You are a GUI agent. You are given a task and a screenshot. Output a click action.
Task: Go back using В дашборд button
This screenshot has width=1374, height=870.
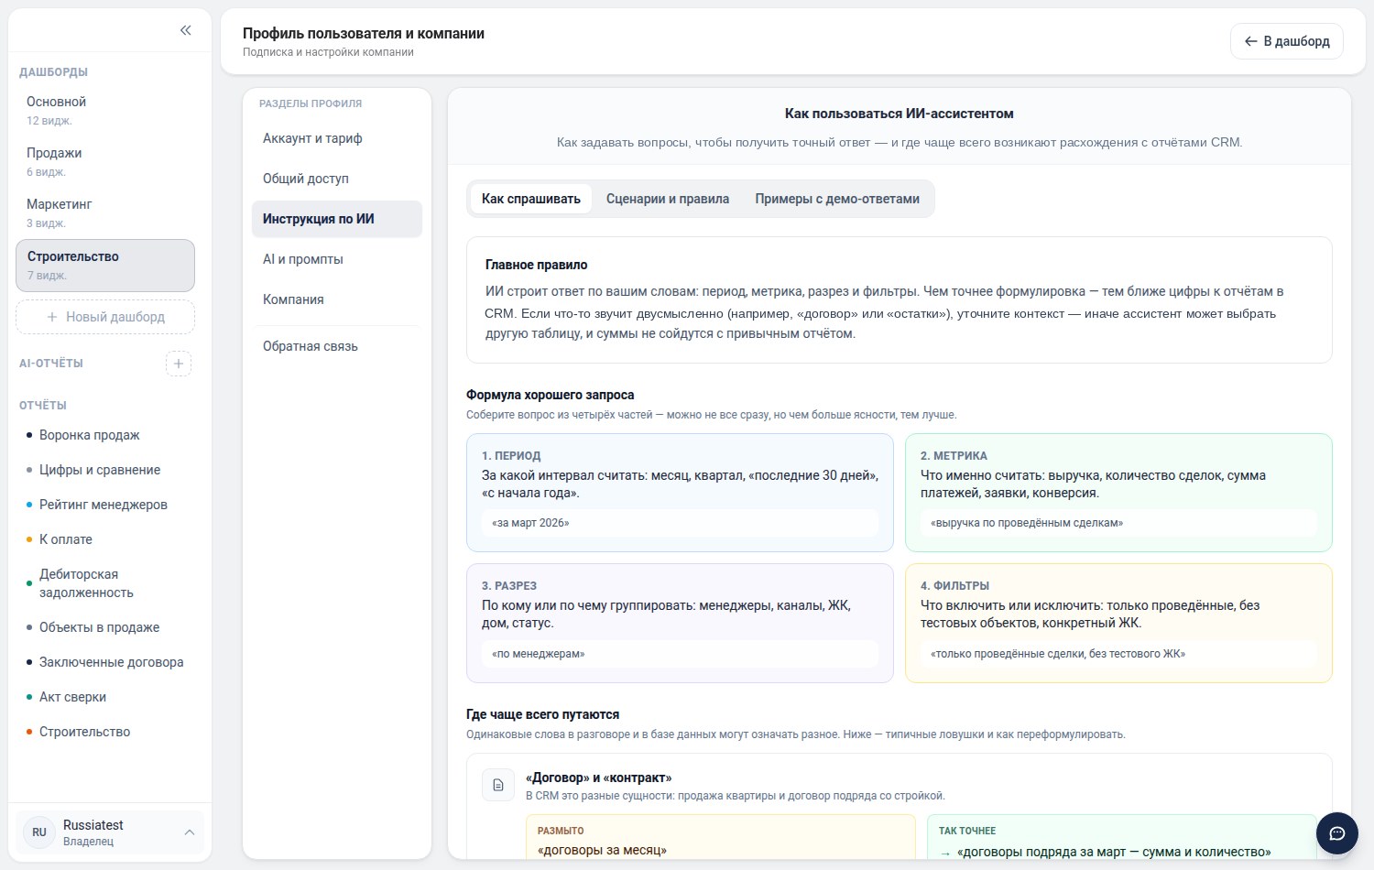coord(1286,41)
